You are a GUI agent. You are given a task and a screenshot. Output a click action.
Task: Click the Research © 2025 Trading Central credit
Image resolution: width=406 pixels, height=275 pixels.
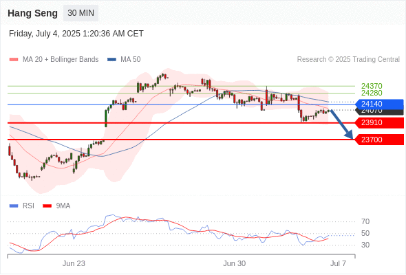[348, 60]
